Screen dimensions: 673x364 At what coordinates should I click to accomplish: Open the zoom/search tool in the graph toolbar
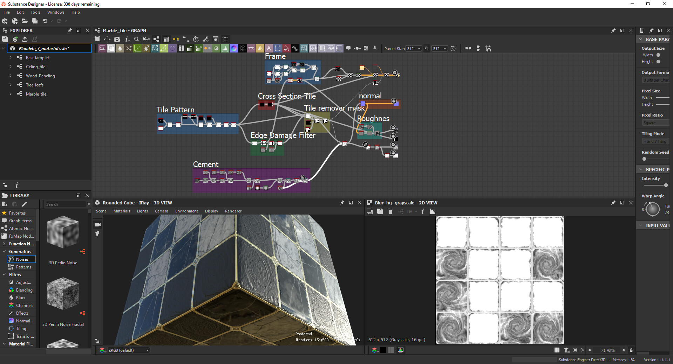tap(137, 39)
